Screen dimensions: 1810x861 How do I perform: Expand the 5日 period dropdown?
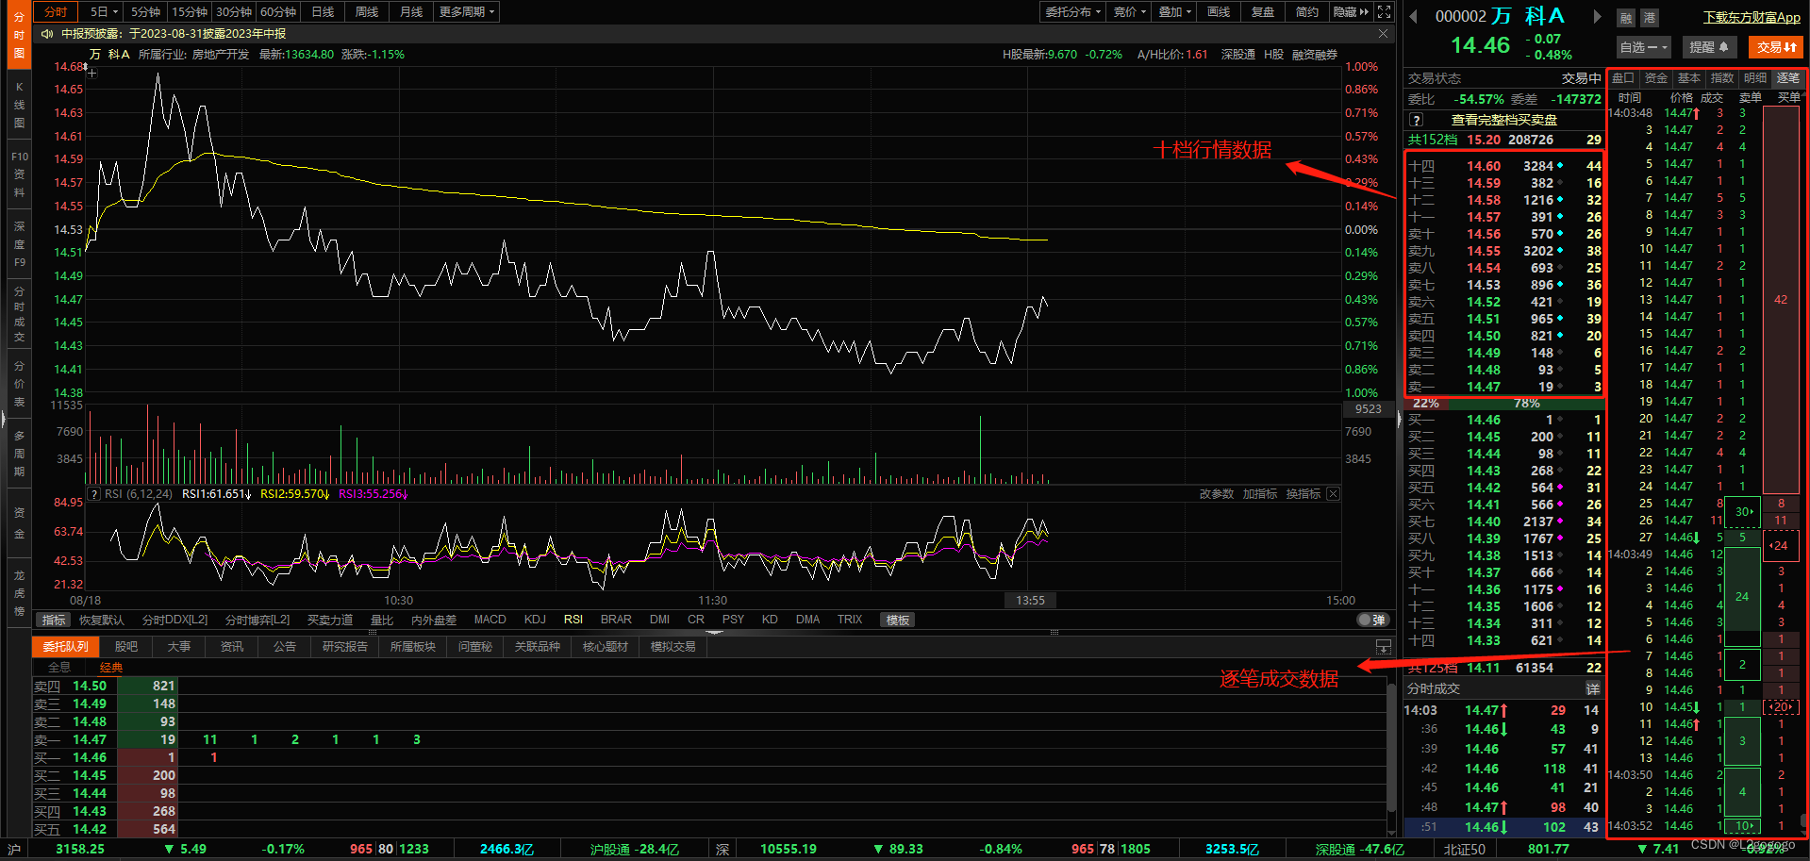tap(104, 12)
